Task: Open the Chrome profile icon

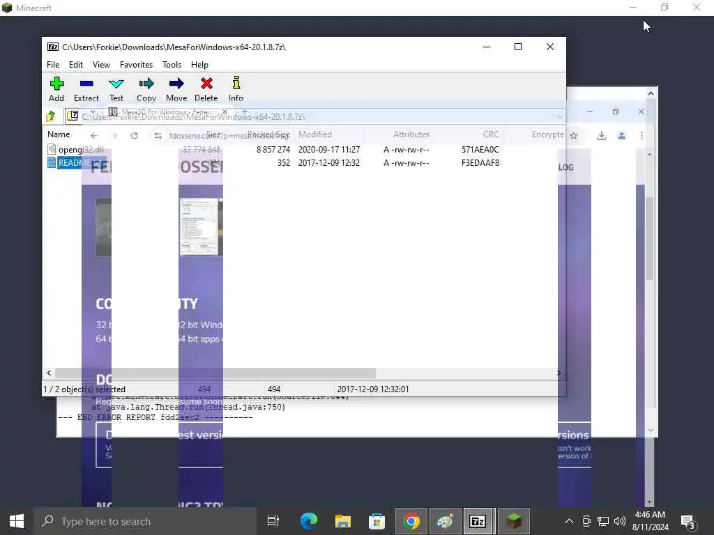Action: click(x=621, y=136)
